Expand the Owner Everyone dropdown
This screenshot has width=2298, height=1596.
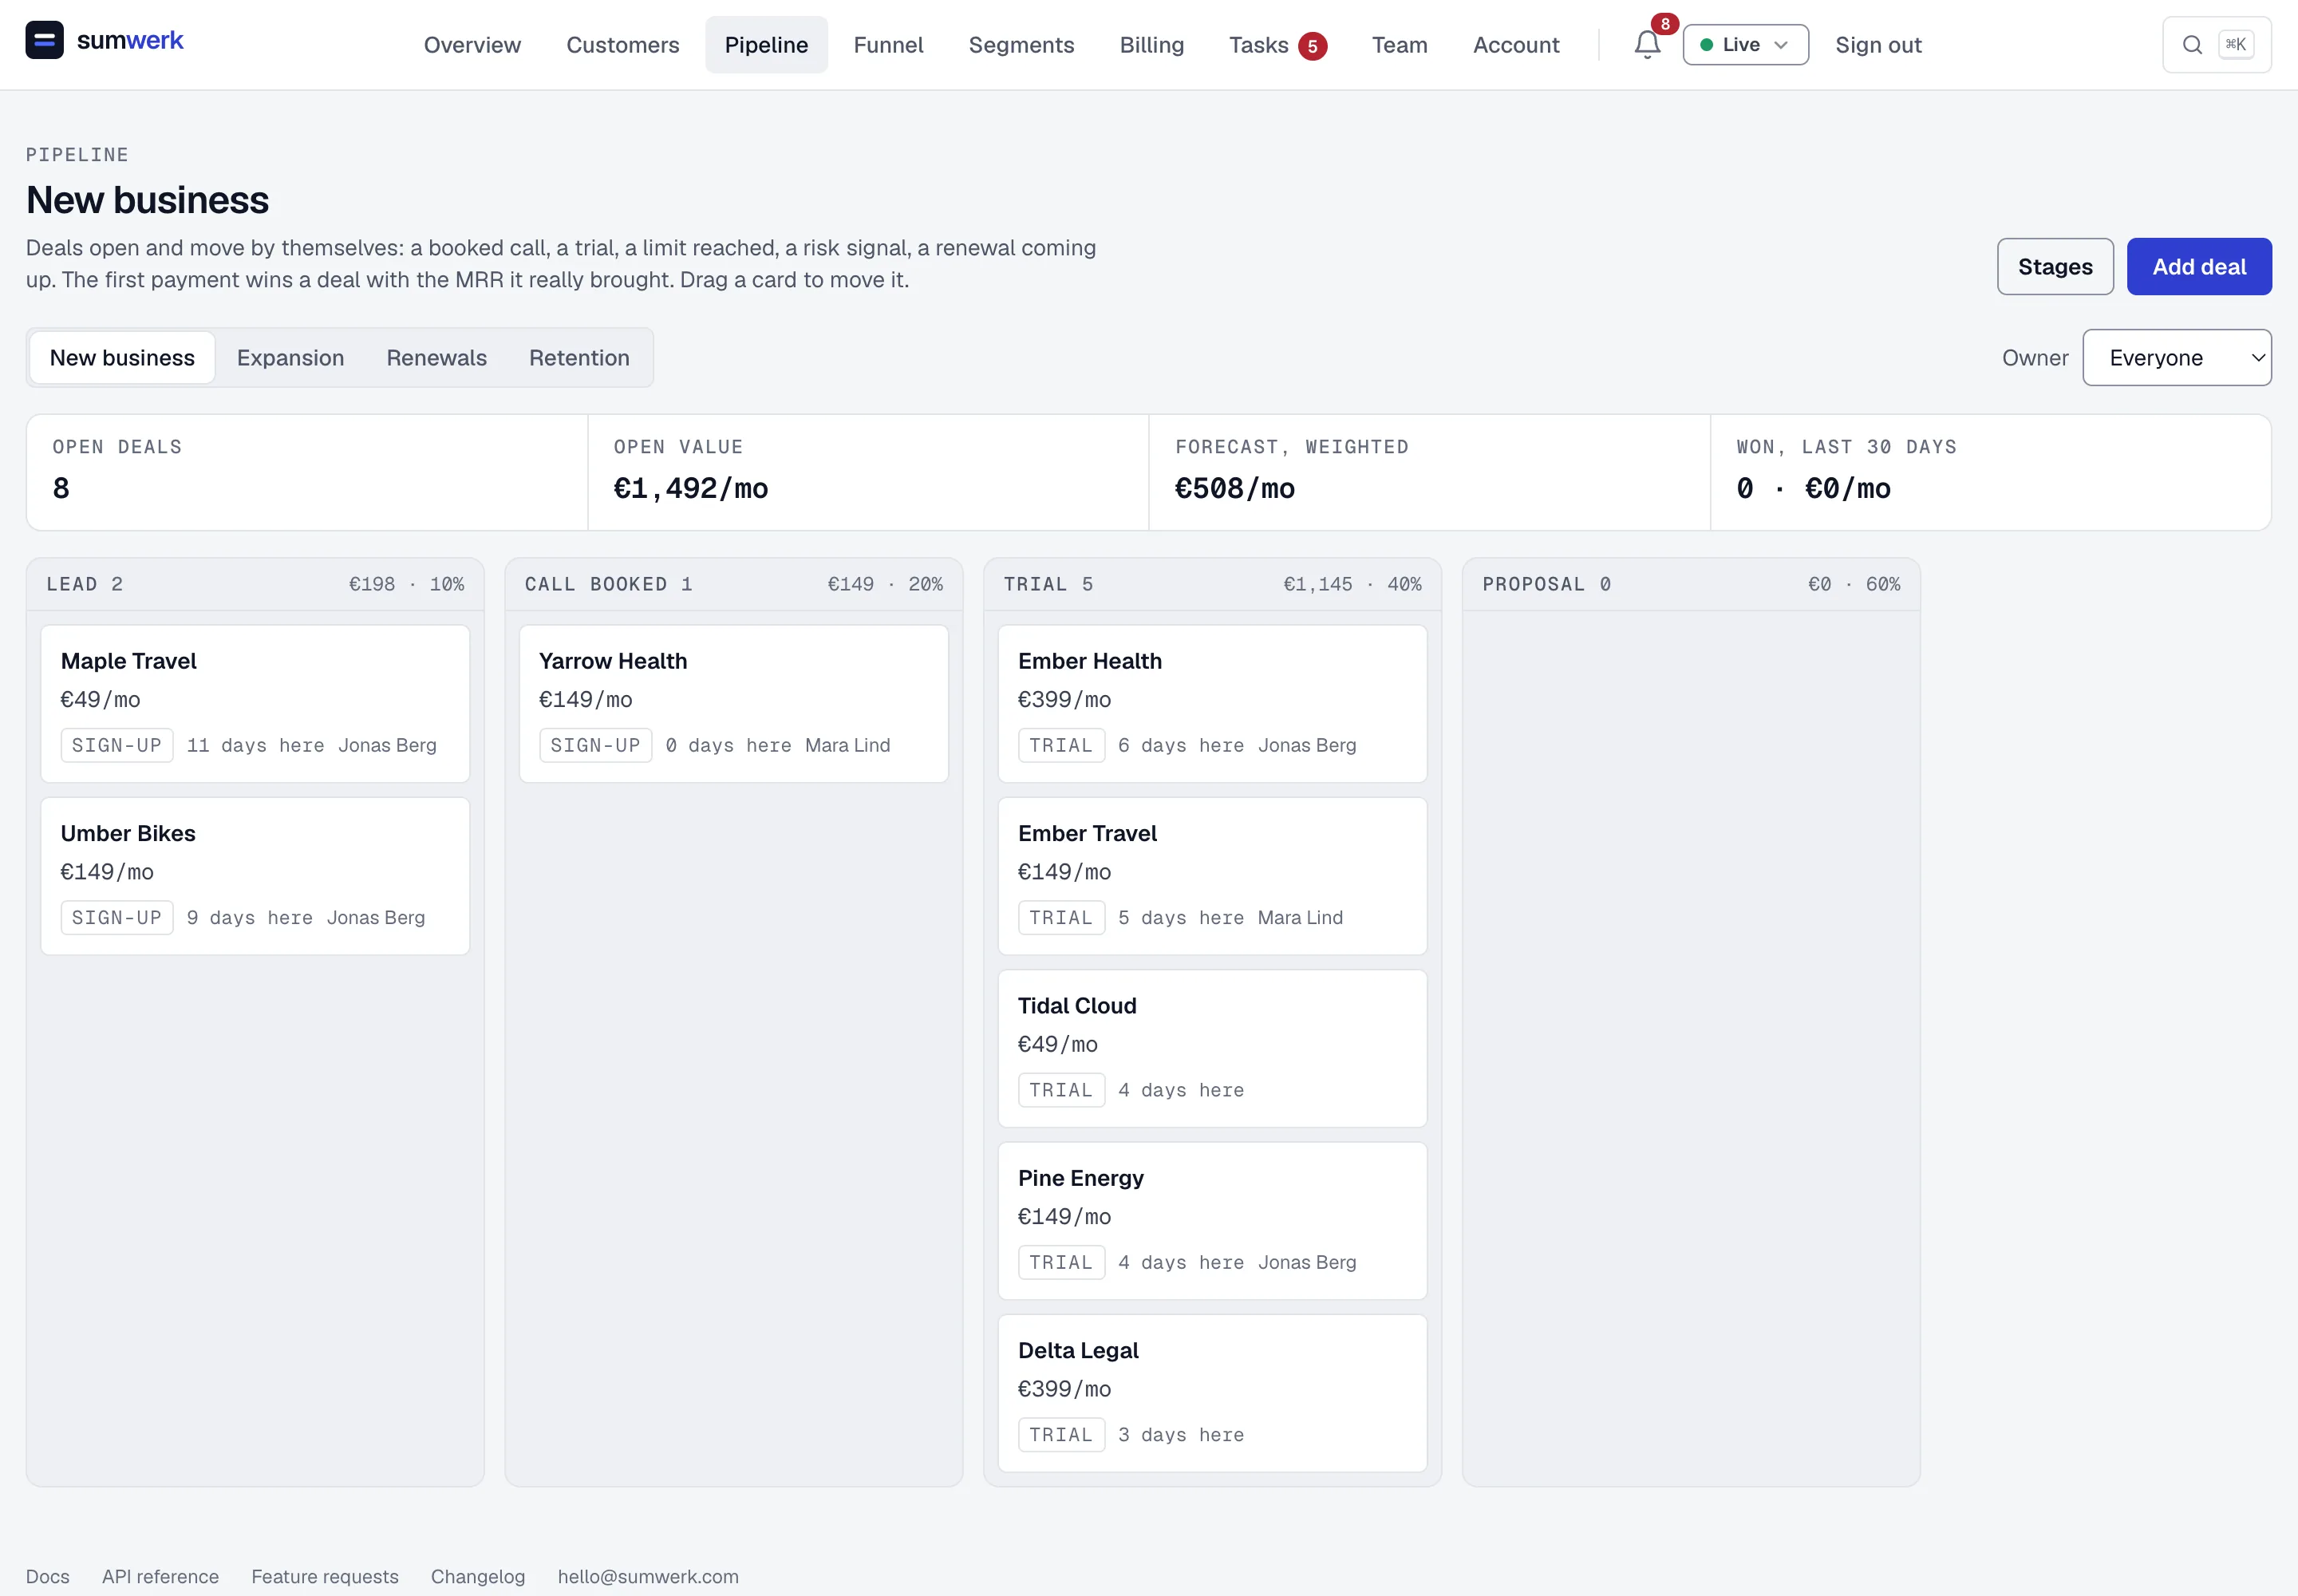pyautogui.click(x=2176, y=357)
